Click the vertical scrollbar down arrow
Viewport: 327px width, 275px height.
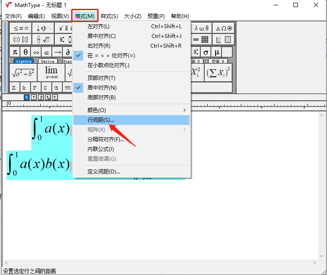(x=321, y=256)
